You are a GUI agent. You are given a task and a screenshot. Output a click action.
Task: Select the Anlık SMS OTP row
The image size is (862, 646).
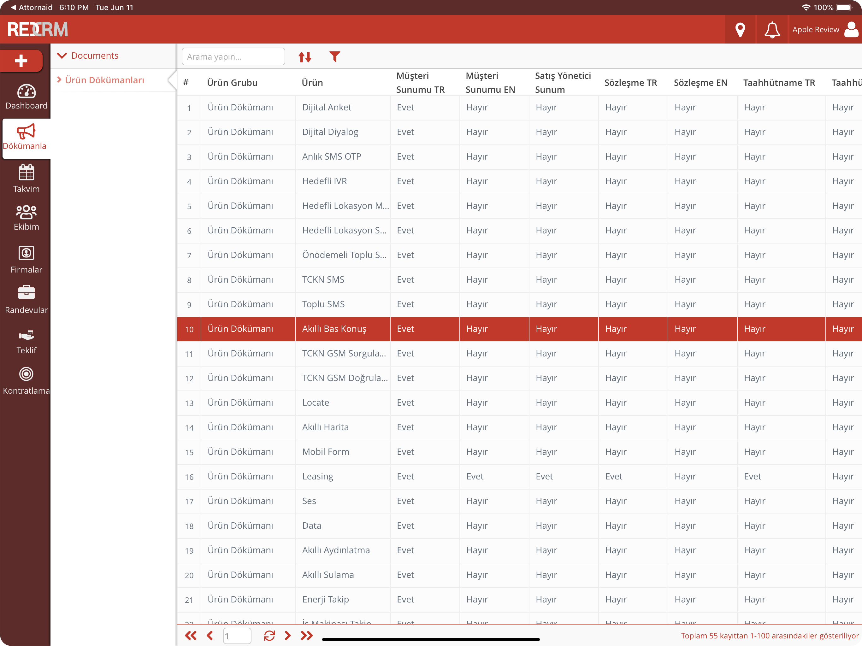pos(519,157)
